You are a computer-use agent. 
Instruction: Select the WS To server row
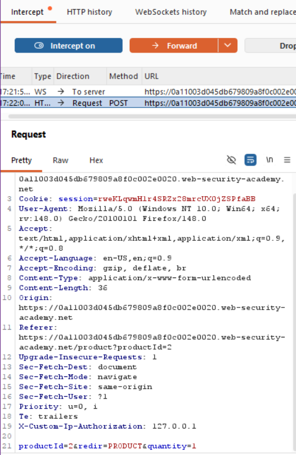tap(148, 92)
